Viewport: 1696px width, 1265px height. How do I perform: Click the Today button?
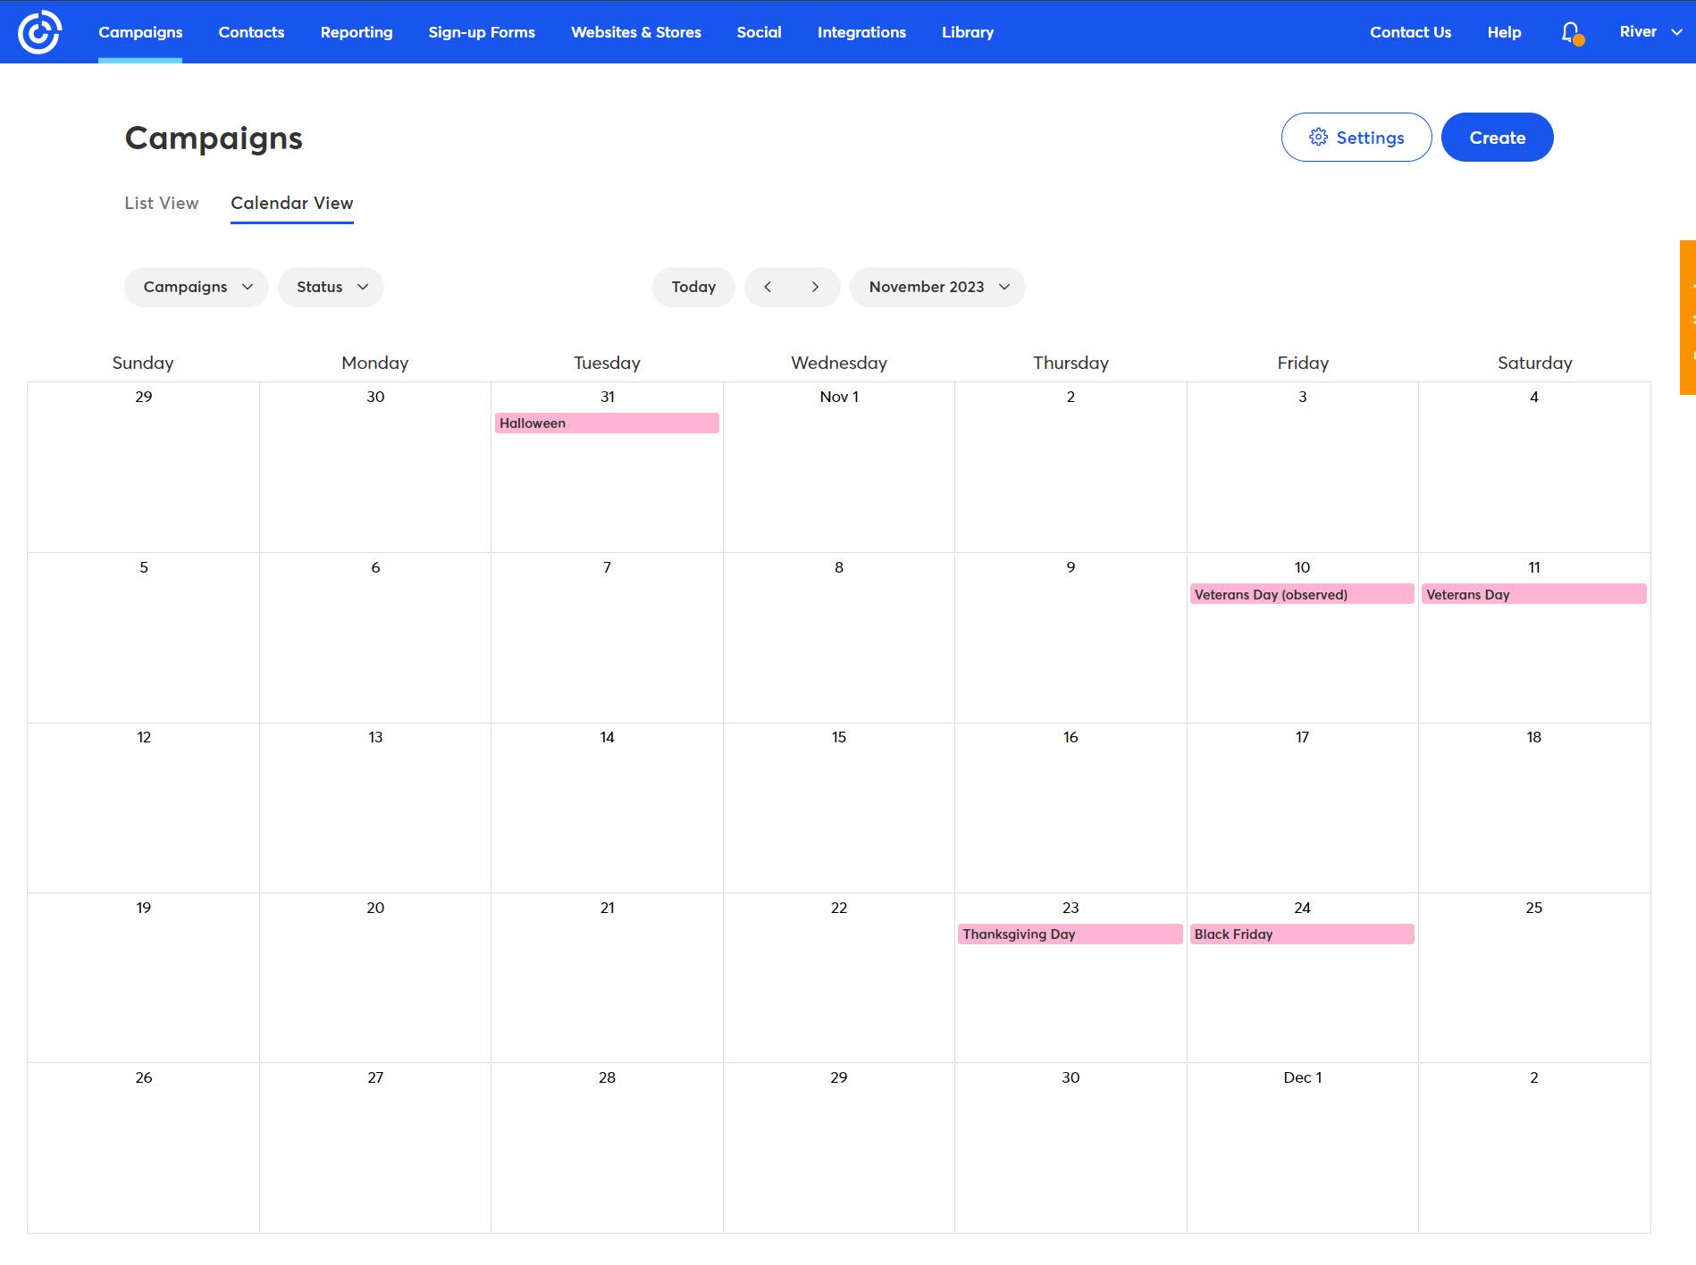[693, 287]
